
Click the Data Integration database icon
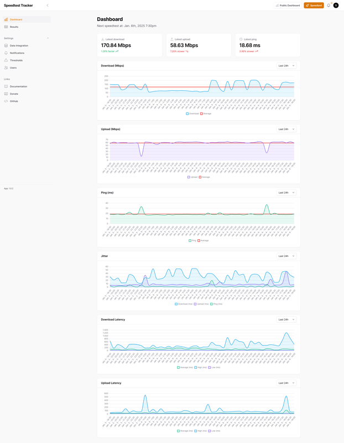coord(6,45)
